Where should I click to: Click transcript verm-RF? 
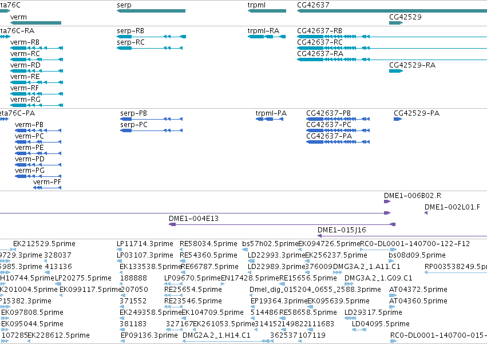point(25,88)
